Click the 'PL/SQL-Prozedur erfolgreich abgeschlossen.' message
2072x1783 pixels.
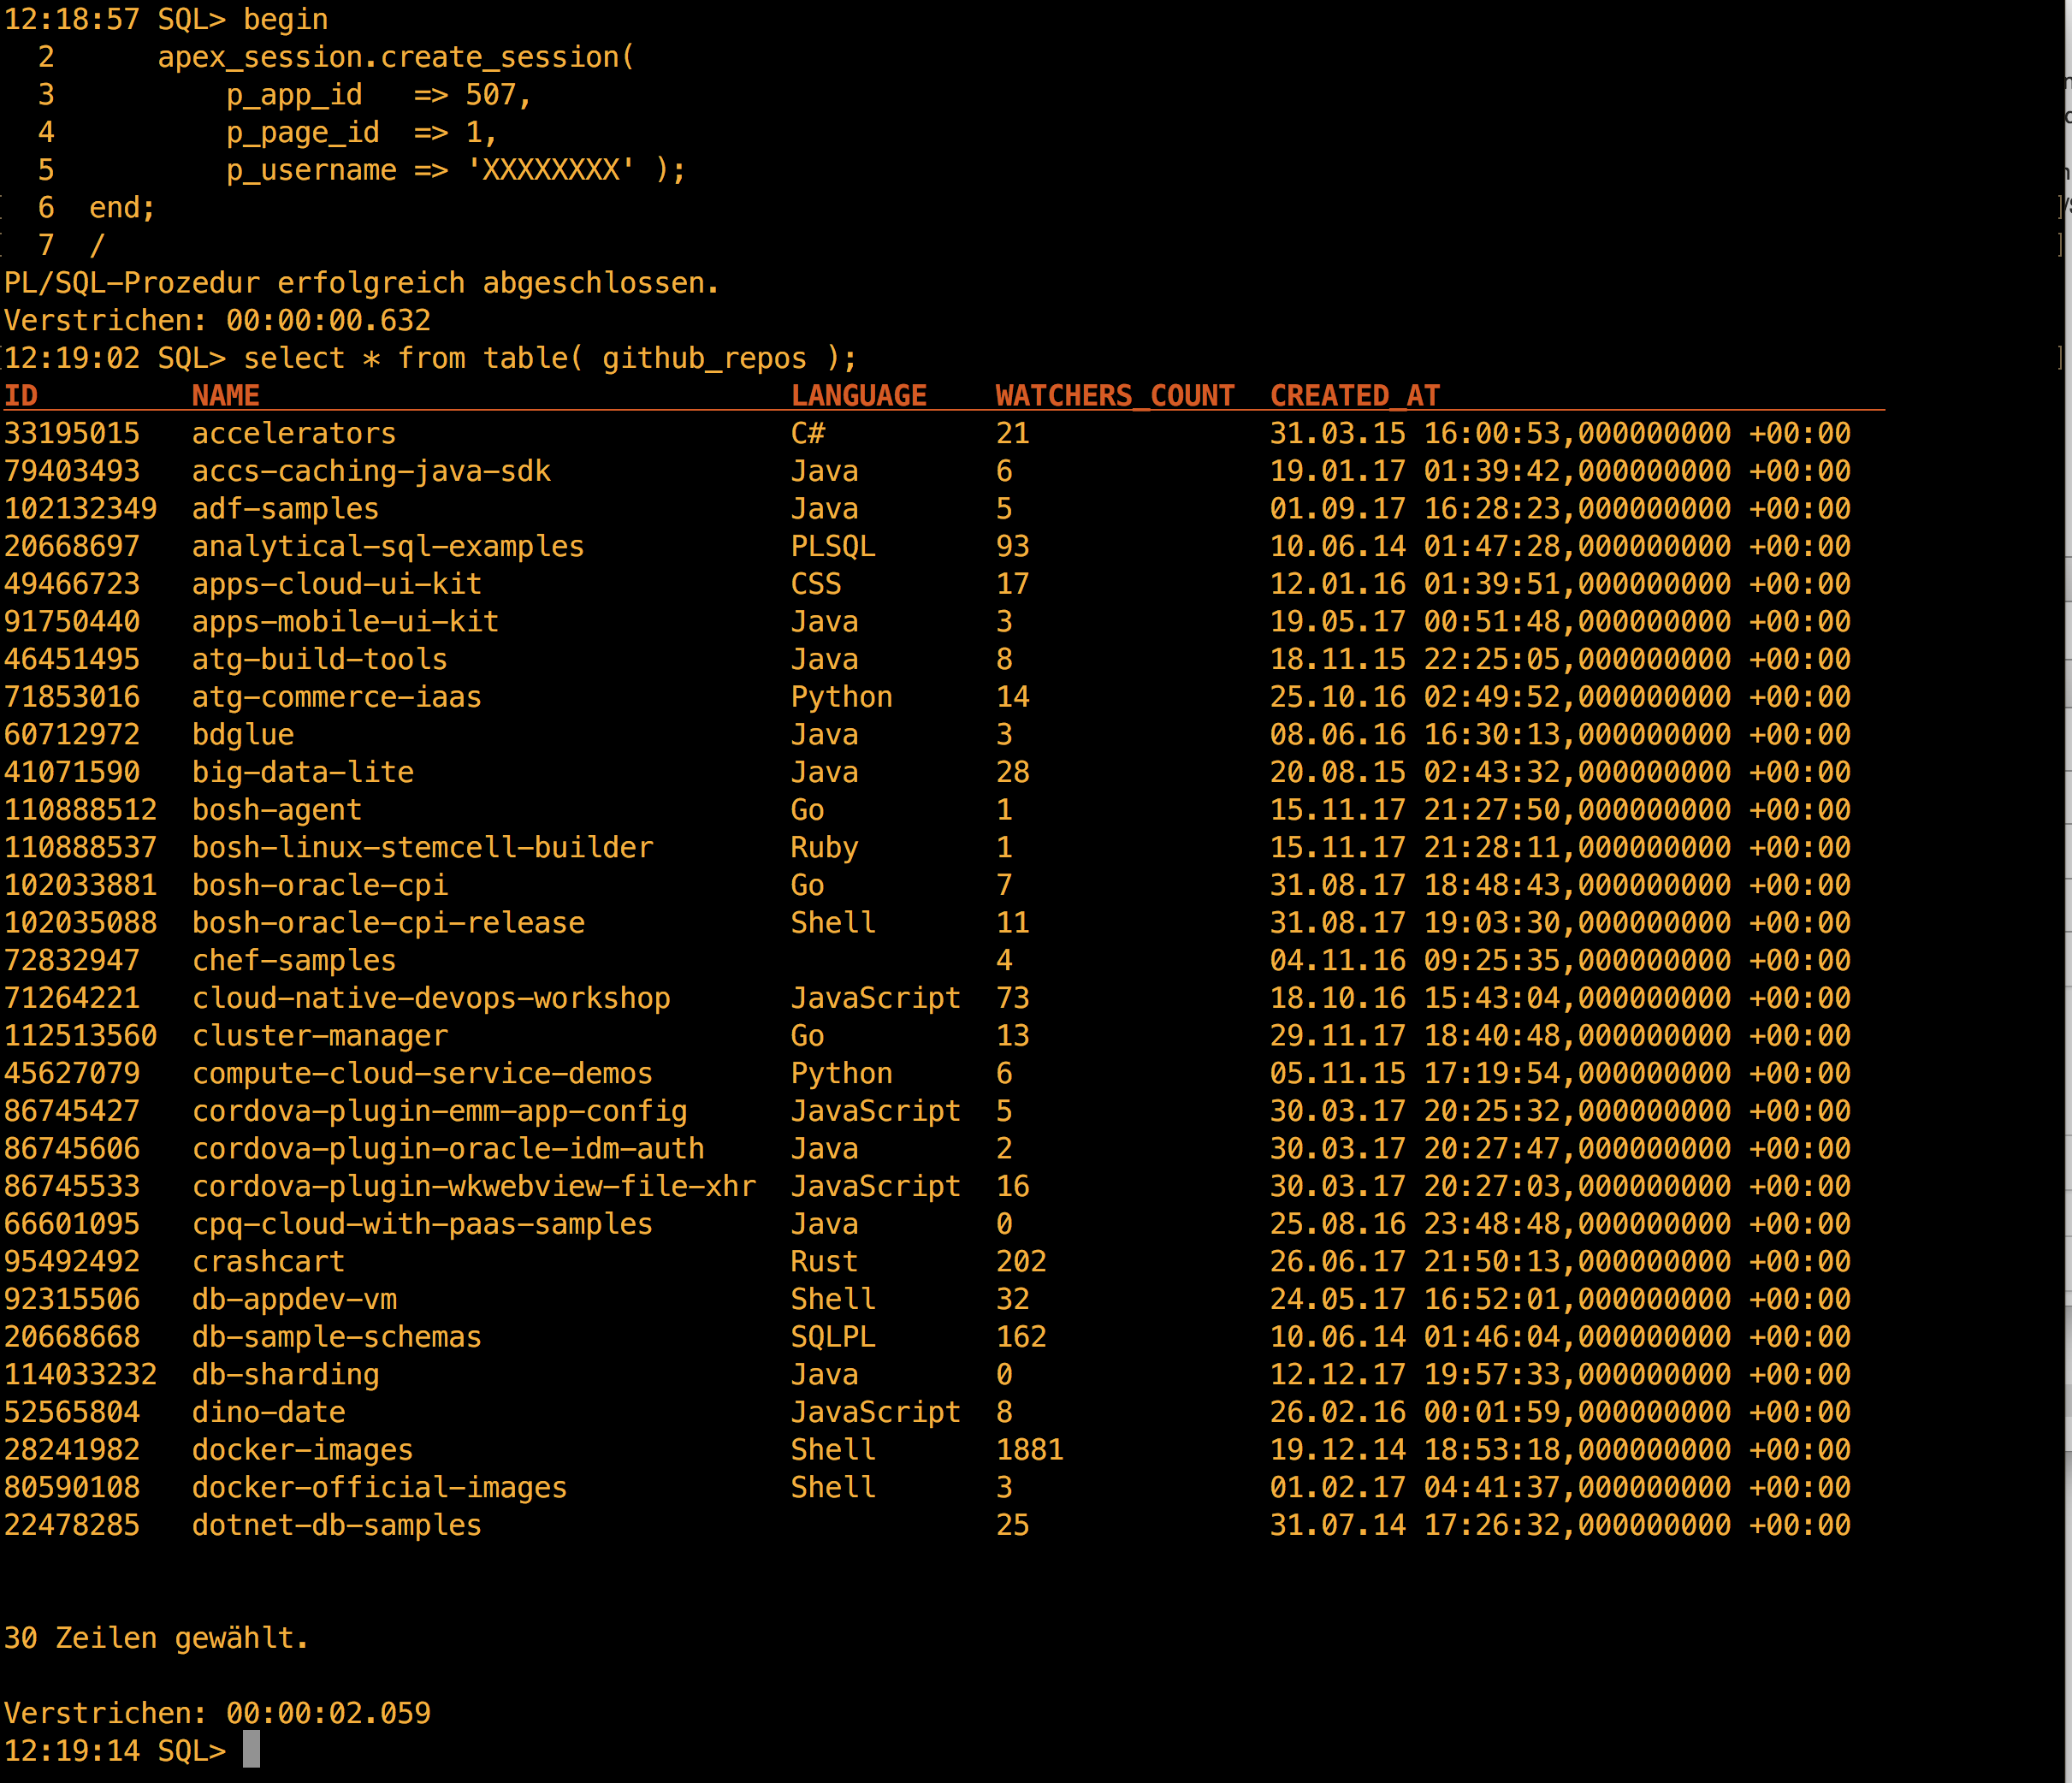[x=361, y=283]
